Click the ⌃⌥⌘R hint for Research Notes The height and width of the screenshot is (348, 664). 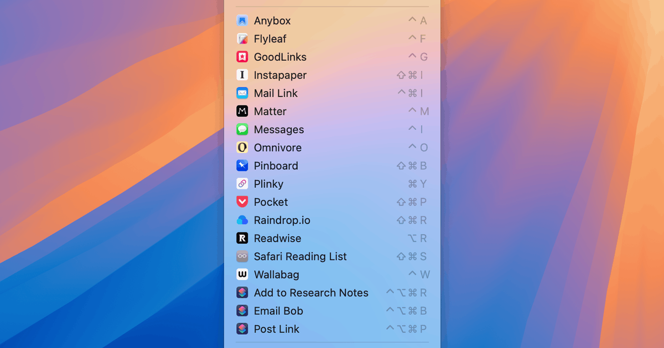click(x=406, y=293)
